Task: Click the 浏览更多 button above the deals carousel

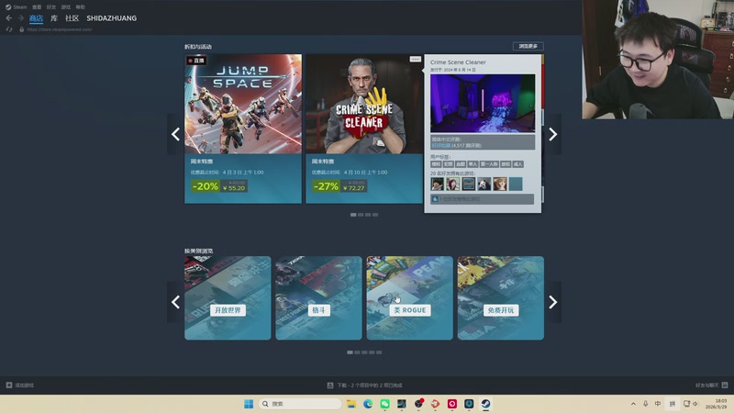Action: (x=528, y=46)
